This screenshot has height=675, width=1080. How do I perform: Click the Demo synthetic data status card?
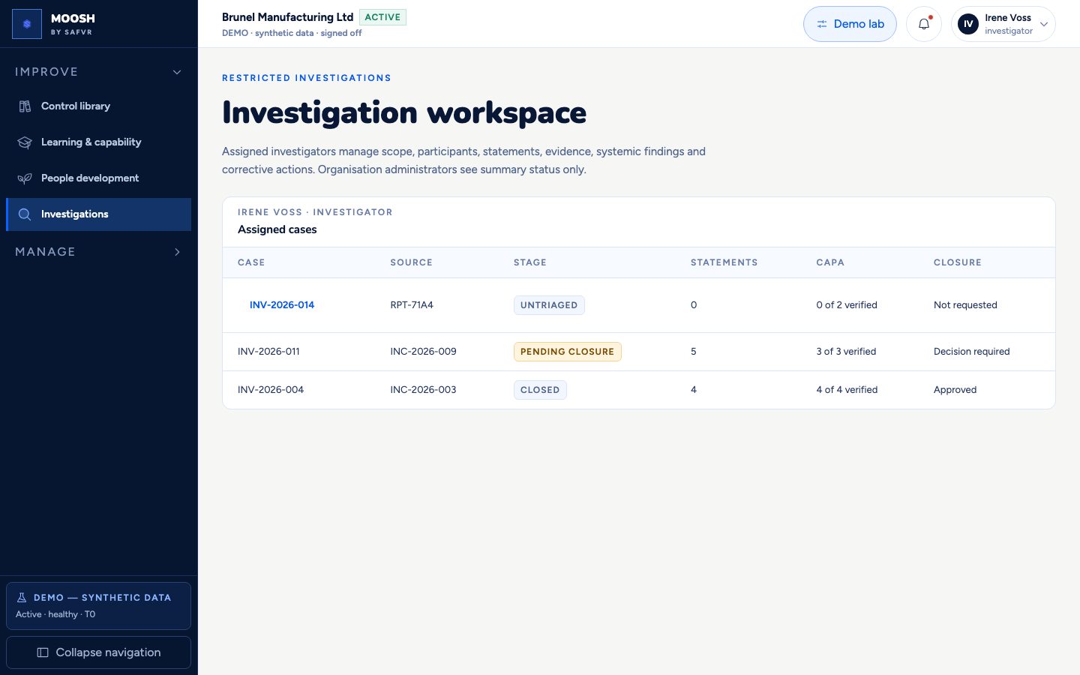click(x=98, y=606)
